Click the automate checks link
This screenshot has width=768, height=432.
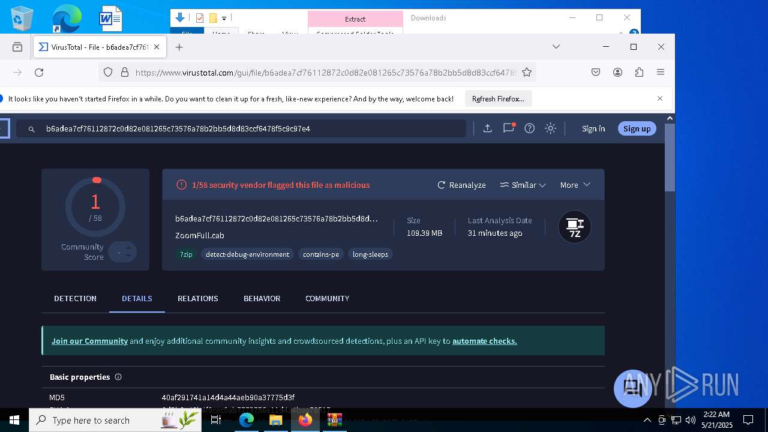(x=484, y=341)
